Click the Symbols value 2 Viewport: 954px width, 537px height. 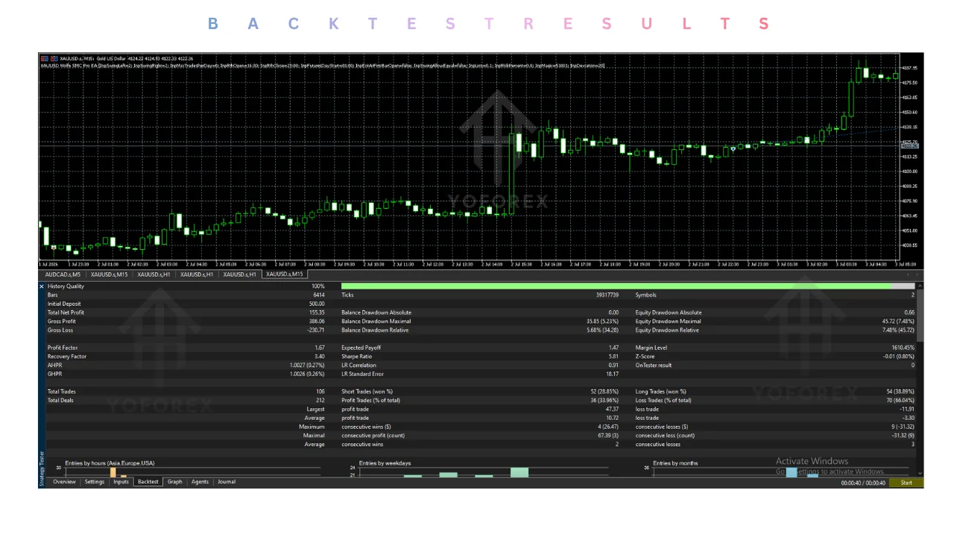(x=912, y=295)
